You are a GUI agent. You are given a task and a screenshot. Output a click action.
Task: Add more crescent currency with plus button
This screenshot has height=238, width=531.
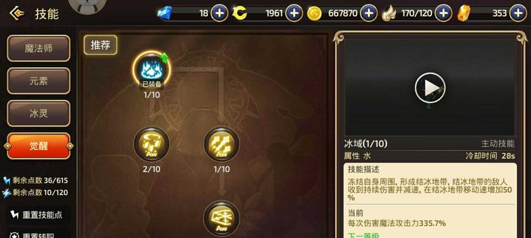(x=294, y=14)
